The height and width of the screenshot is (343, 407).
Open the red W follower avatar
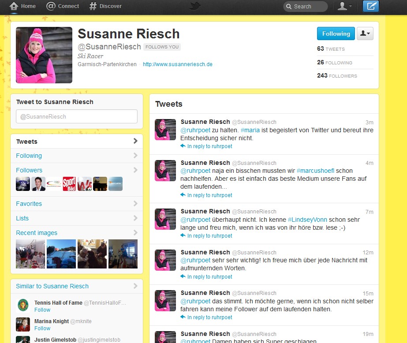[x=85, y=184]
